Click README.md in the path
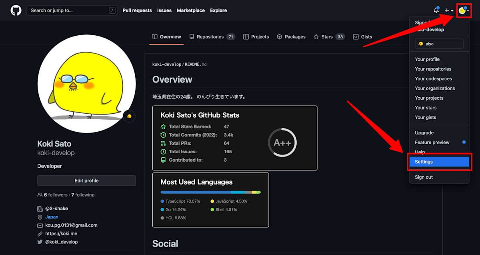Screen dimensions: 480x255 (196, 64)
